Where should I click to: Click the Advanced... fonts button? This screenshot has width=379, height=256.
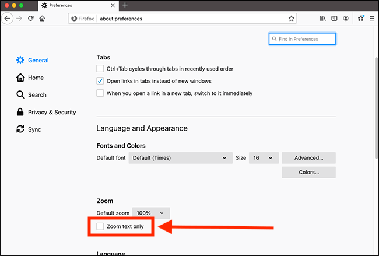tap(308, 158)
